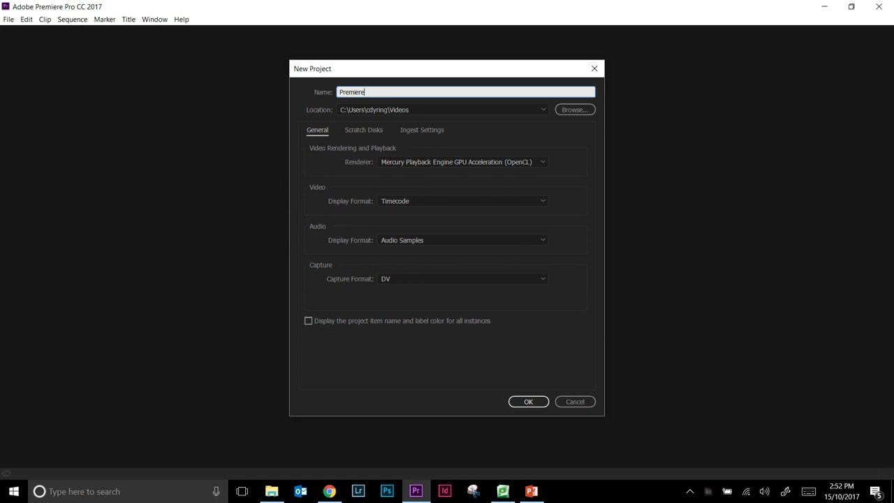The image size is (894, 503).
Task: Click the 'New Project' dialog title
Action: [x=312, y=68]
